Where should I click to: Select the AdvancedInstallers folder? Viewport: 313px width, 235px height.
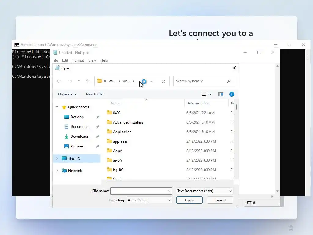click(128, 122)
